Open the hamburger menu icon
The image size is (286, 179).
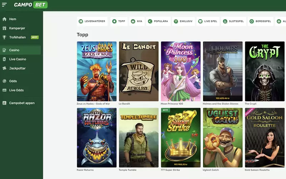coord(4,5)
